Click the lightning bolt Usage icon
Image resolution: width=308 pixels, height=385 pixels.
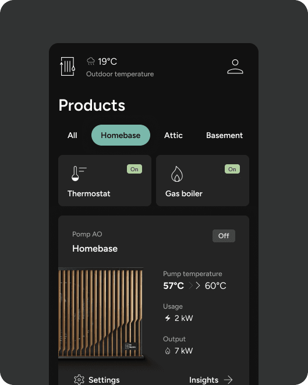click(168, 318)
